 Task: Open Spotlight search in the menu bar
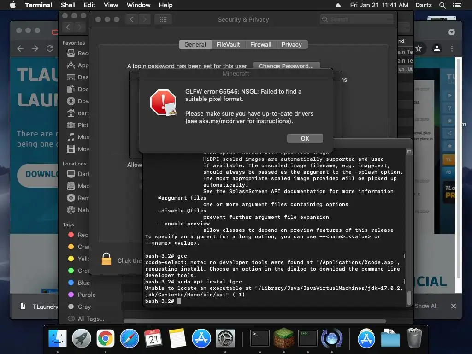click(x=442, y=5)
